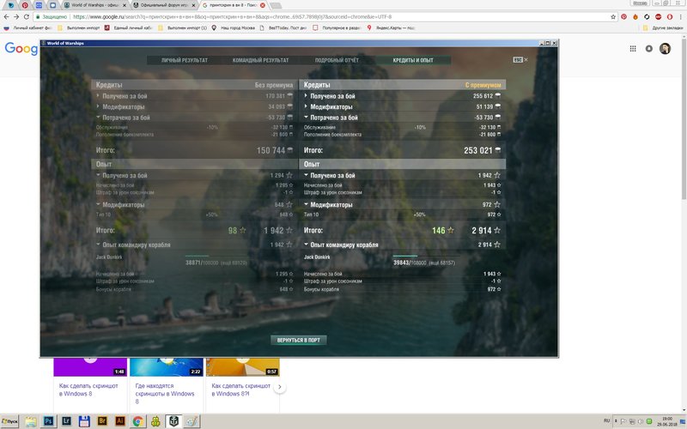
Task: Open Наш город Москва bookmark
Action: click(233, 27)
